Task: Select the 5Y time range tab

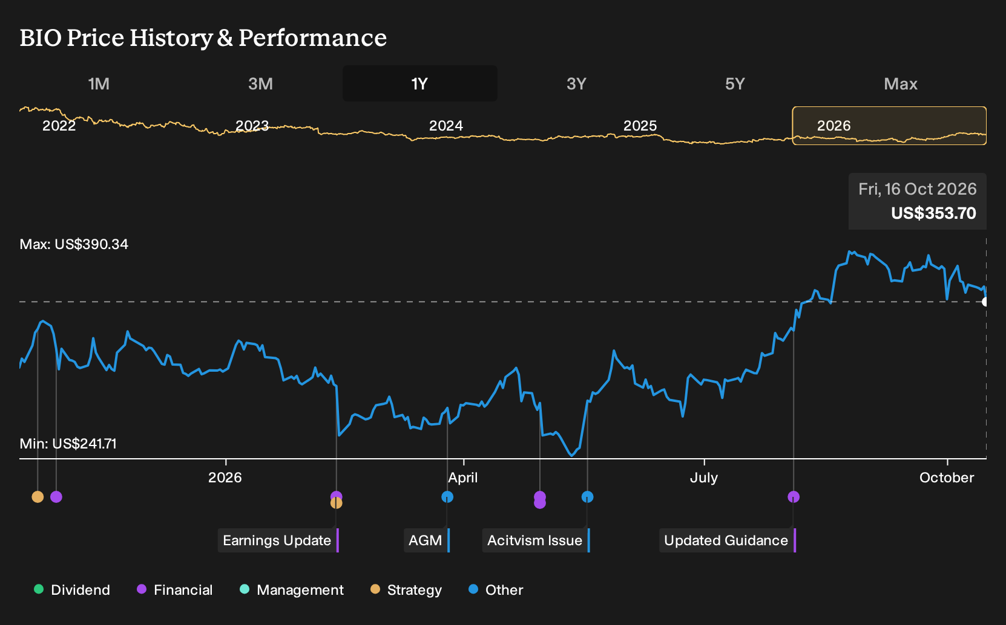Action: pyautogui.click(x=735, y=83)
